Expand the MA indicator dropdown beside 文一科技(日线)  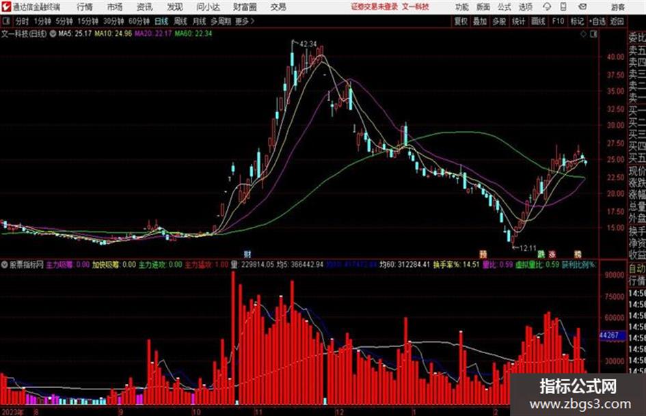click(x=53, y=33)
